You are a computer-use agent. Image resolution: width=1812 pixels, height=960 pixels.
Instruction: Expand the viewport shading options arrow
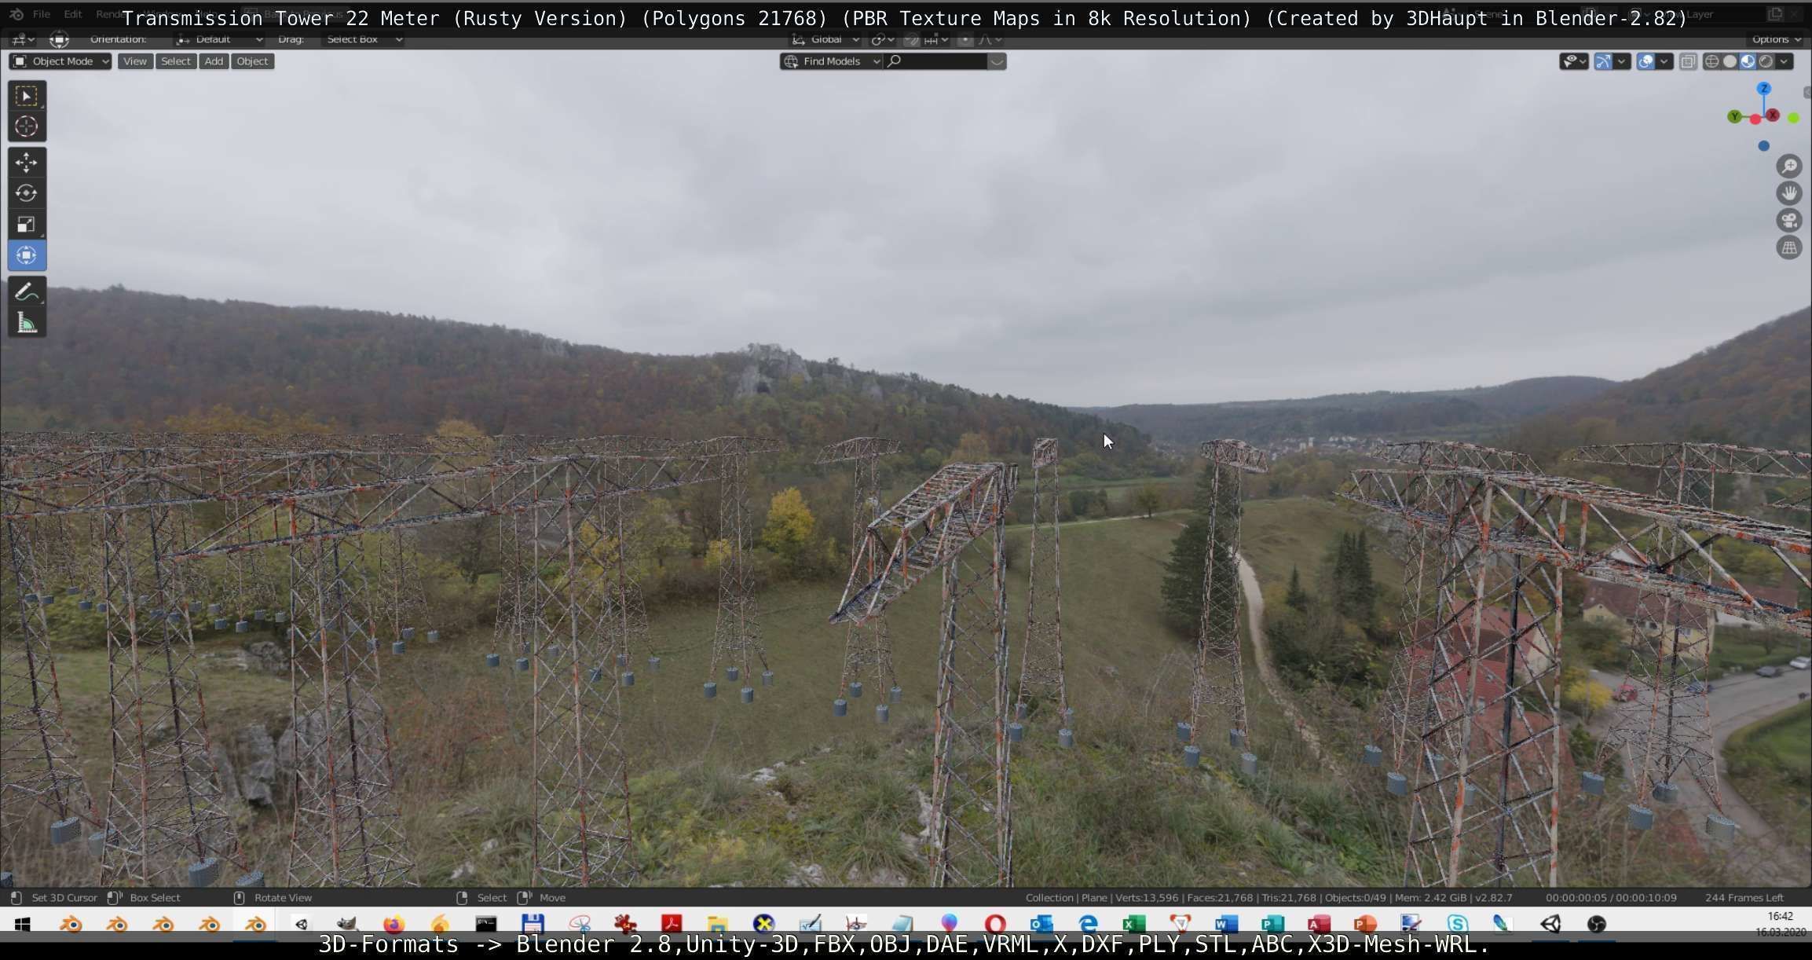[x=1785, y=61]
